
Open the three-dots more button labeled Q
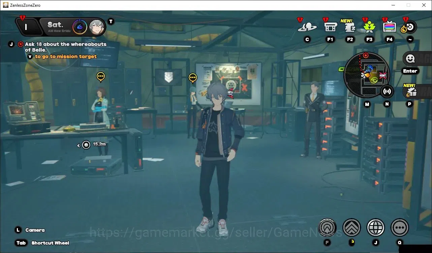(x=400, y=228)
